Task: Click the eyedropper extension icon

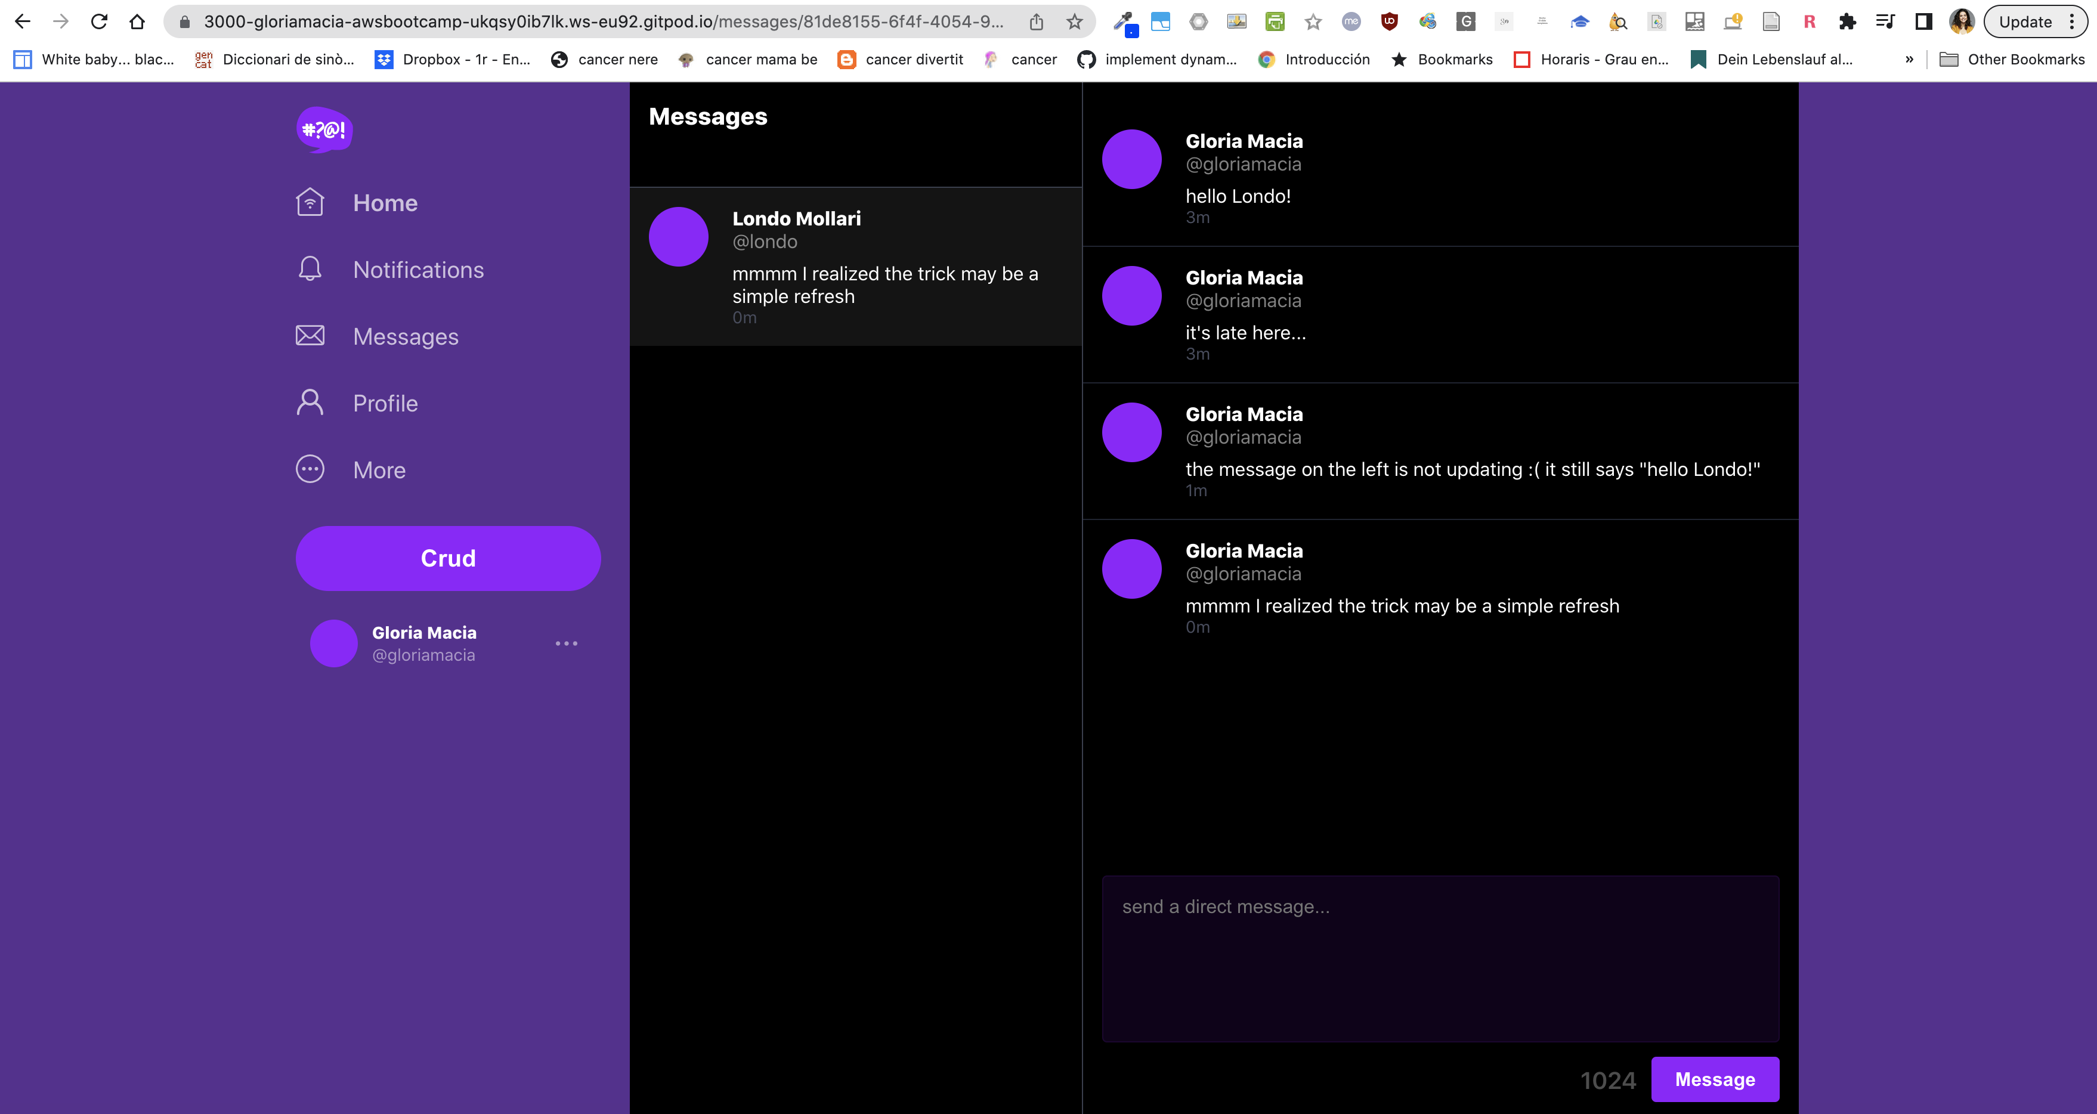Action: [1125, 21]
